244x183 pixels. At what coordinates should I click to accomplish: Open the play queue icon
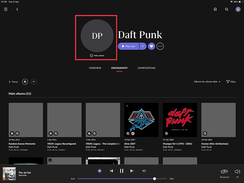144,171
